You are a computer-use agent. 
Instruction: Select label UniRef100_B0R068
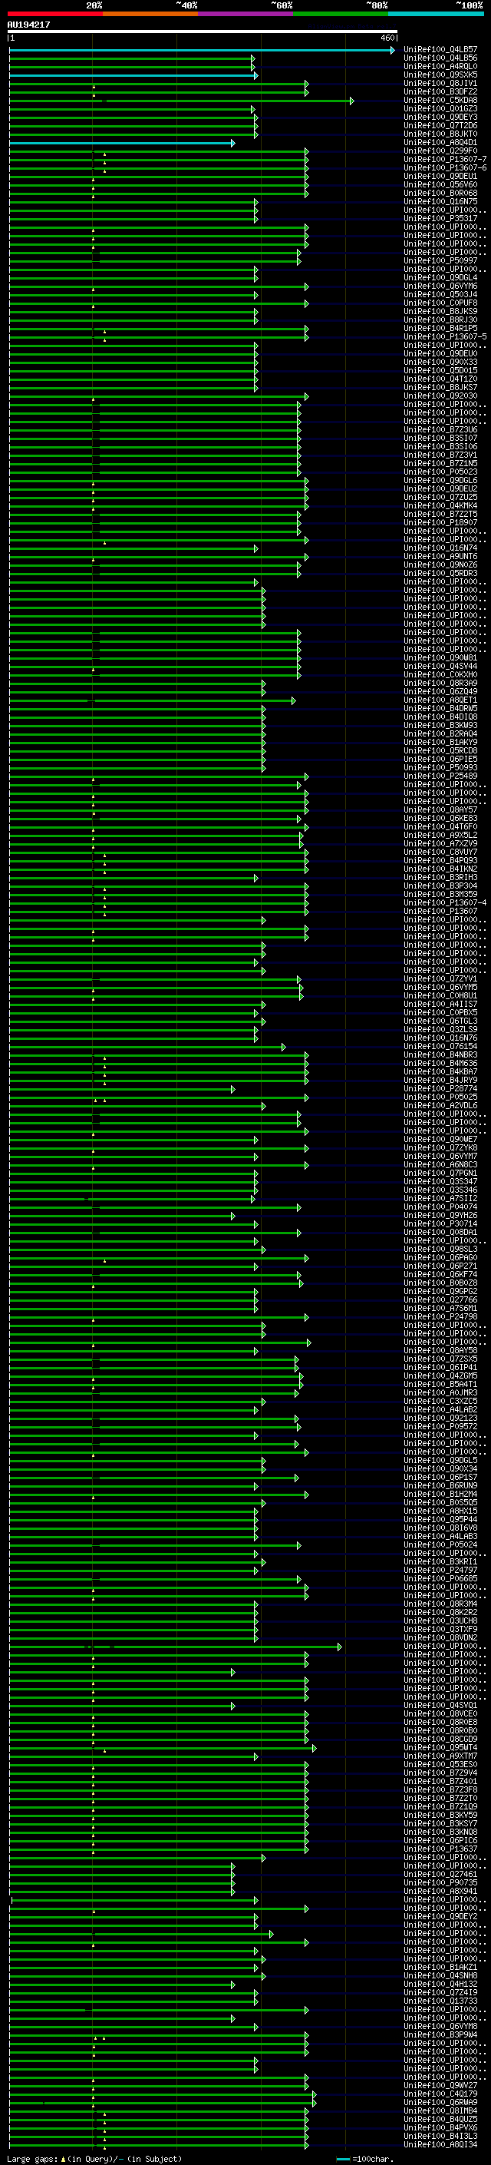pos(440,194)
